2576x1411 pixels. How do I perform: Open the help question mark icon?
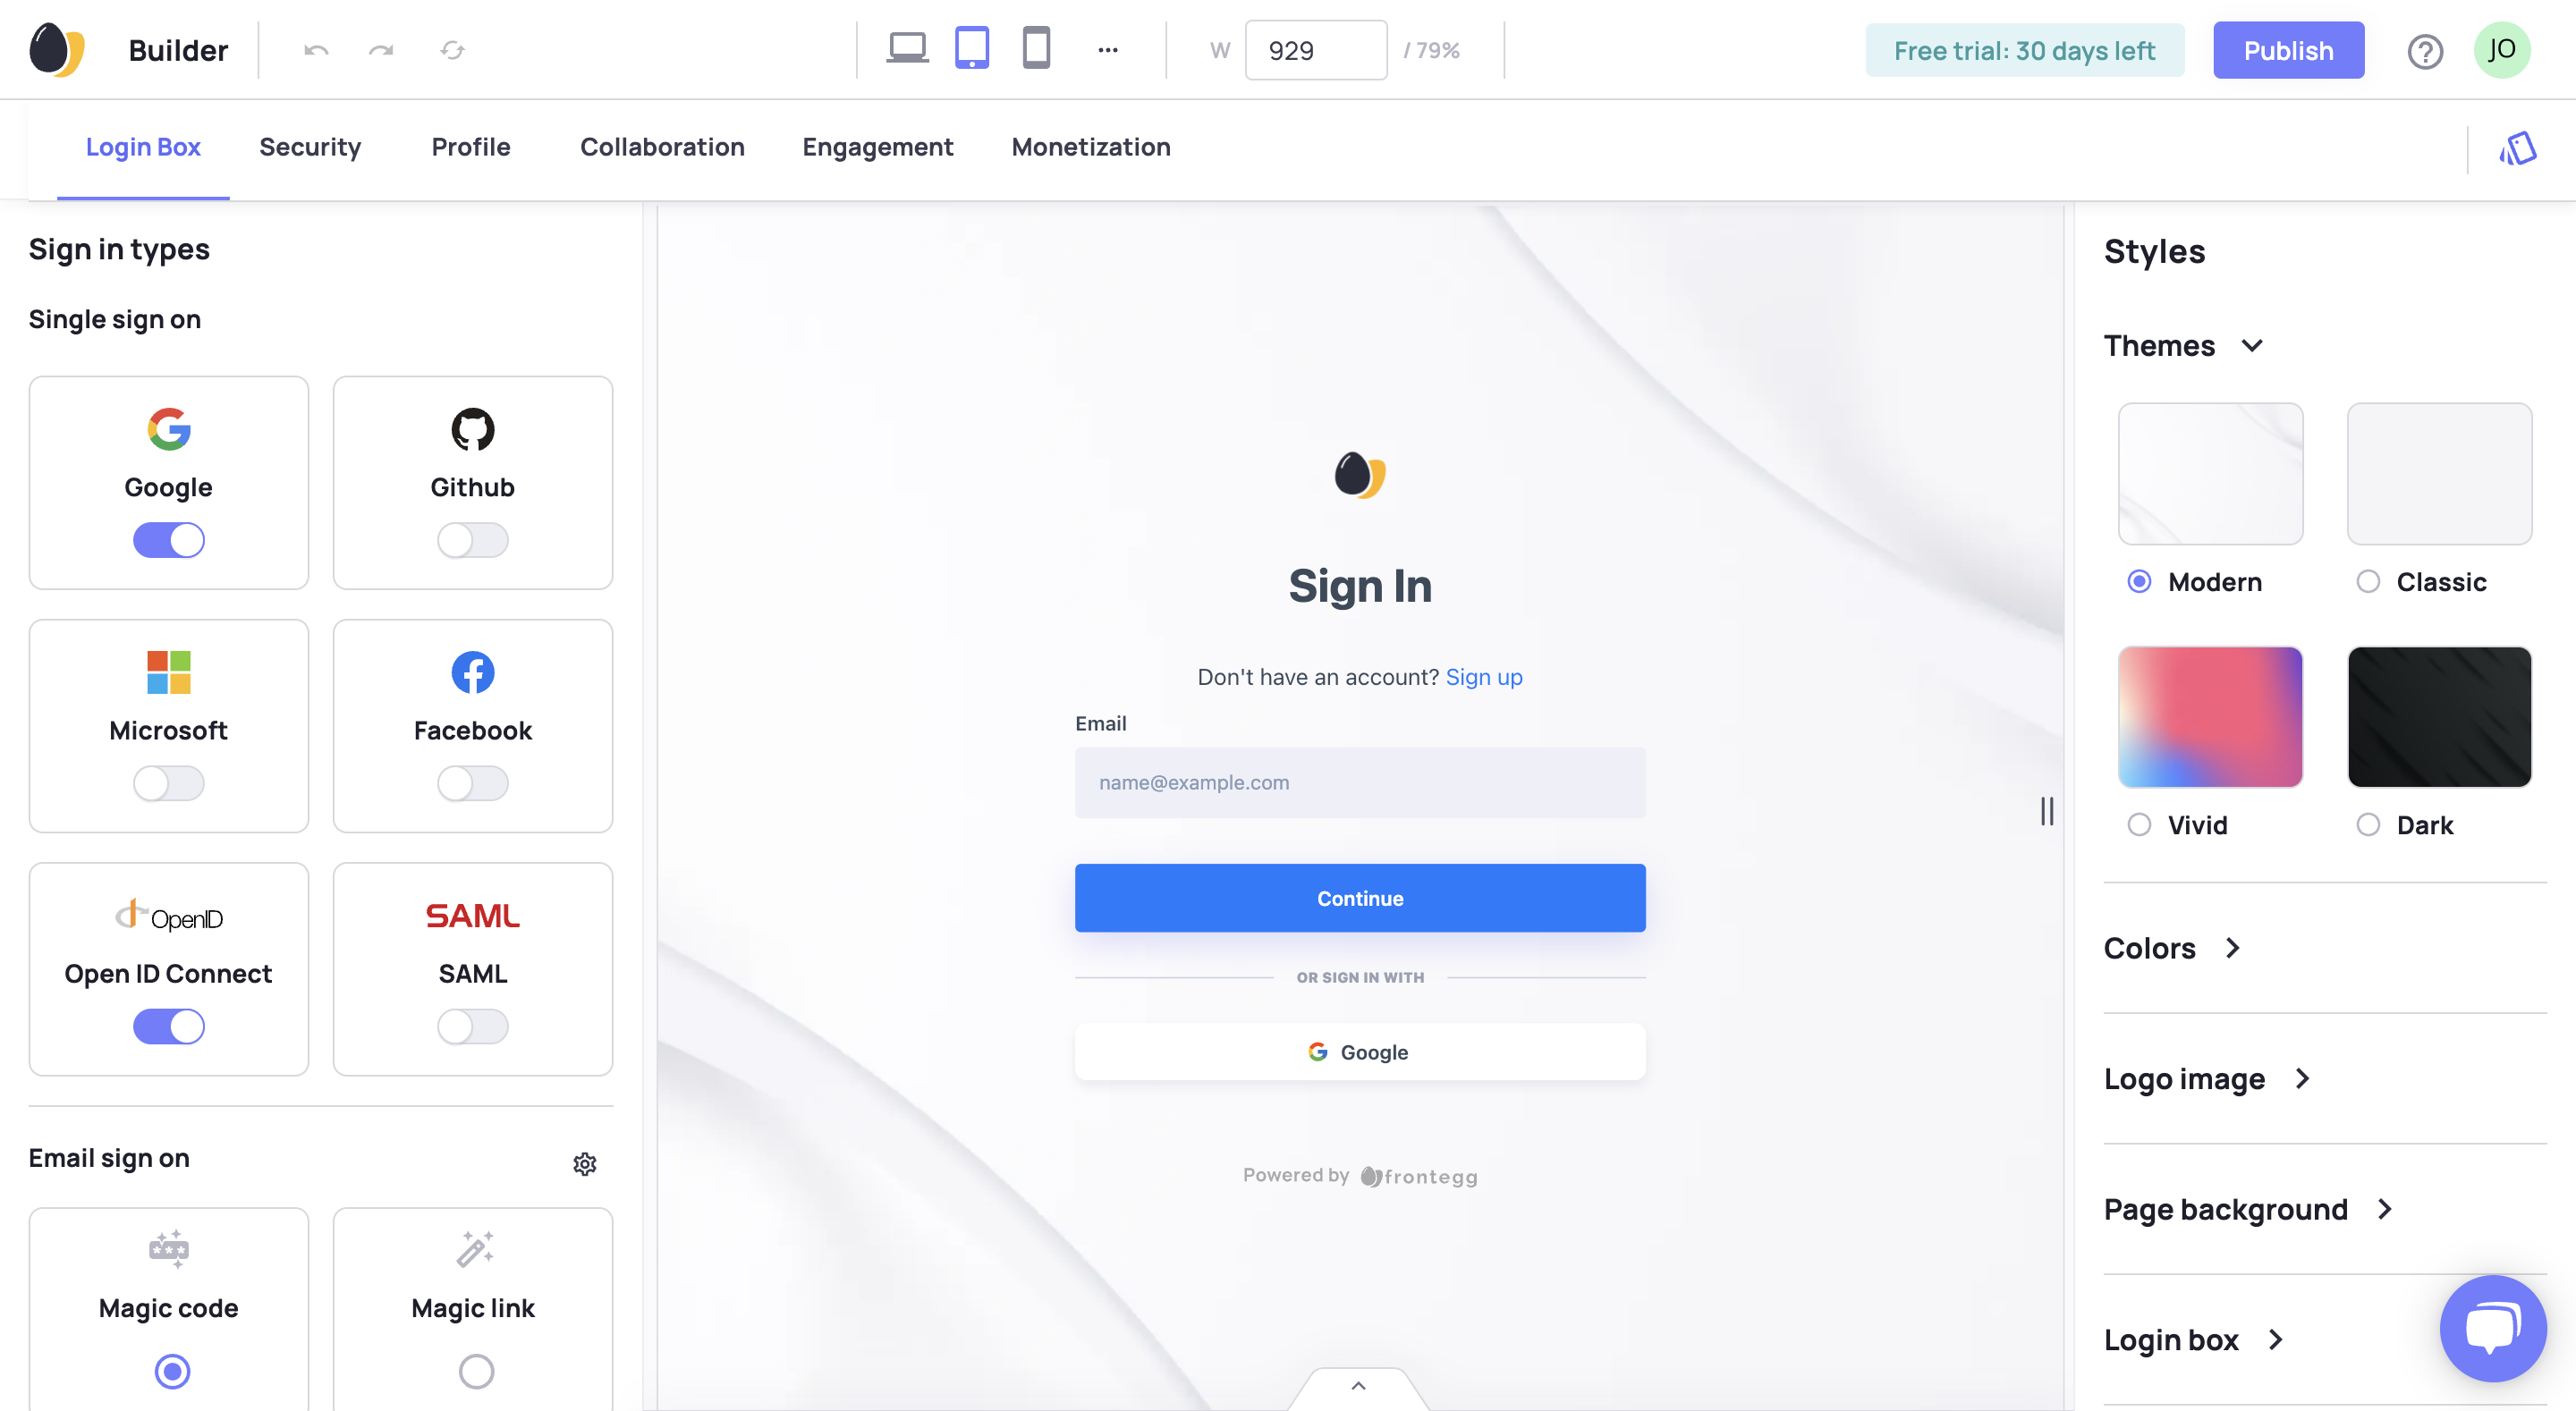click(x=2425, y=51)
